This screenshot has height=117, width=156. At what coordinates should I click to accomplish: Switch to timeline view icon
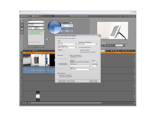click(126, 51)
